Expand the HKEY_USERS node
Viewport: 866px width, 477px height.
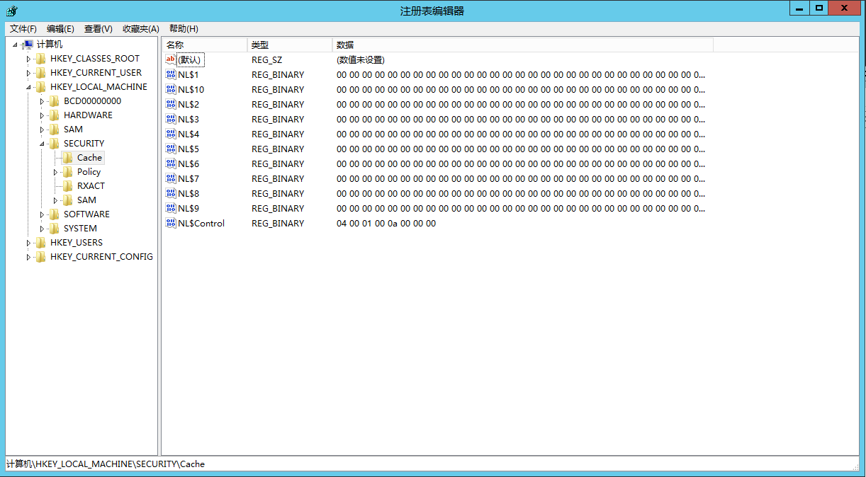[29, 242]
